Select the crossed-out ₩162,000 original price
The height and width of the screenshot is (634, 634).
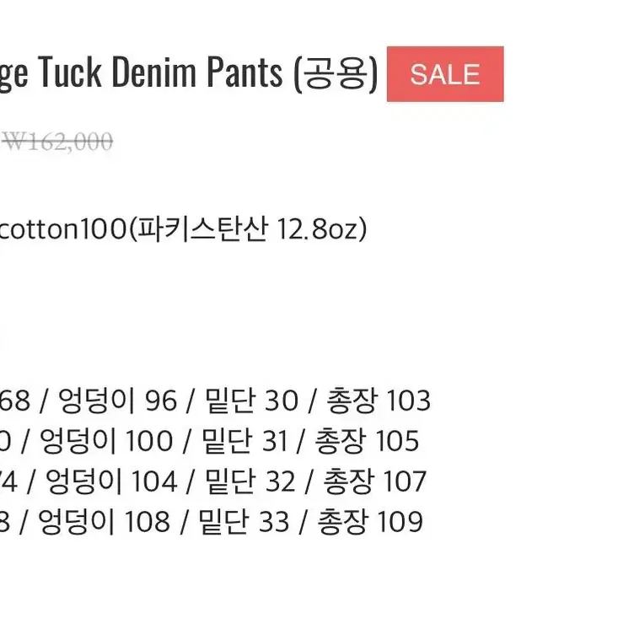(58, 142)
